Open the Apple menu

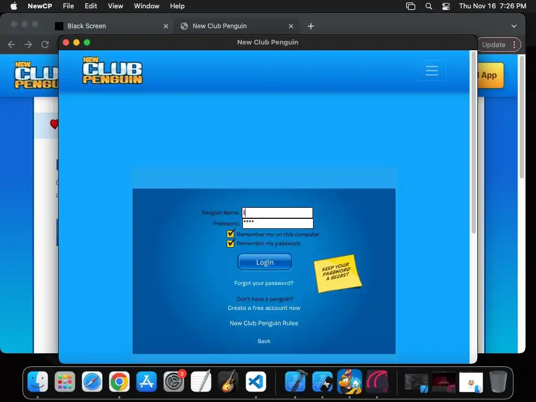point(14,6)
